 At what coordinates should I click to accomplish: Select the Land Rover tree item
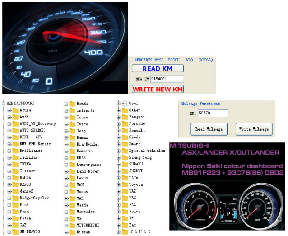tap(88, 171)
